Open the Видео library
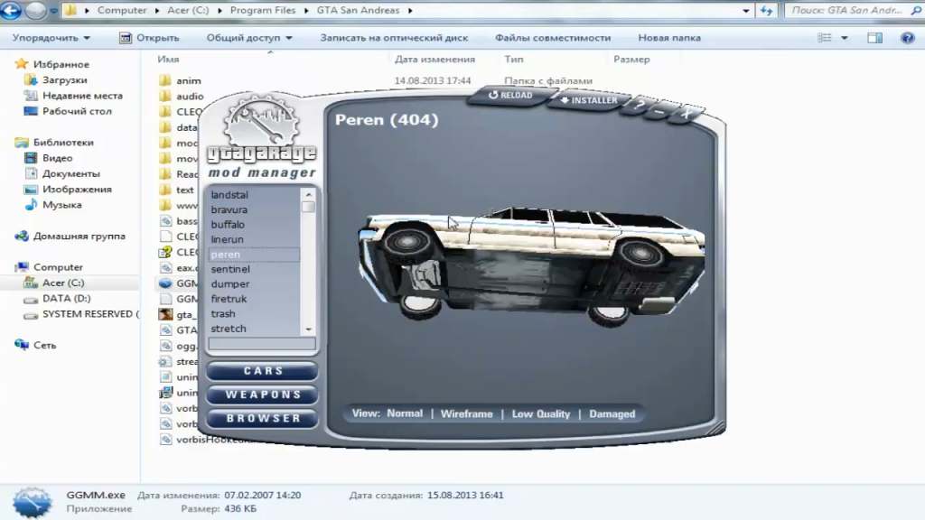Viewport: 925px width, 520px height. pos(49,158)
